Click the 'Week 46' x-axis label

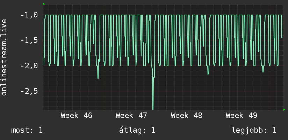point(77,116)
